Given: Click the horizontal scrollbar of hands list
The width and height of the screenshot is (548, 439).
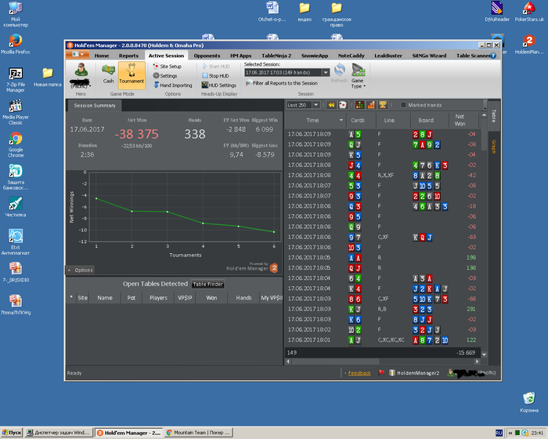Looking at the screenshot, I should [x=336, y=361].
